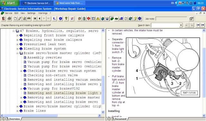Expand 'Repairing front brake calipers' node

pyautogui.click(x=17, y=35)
